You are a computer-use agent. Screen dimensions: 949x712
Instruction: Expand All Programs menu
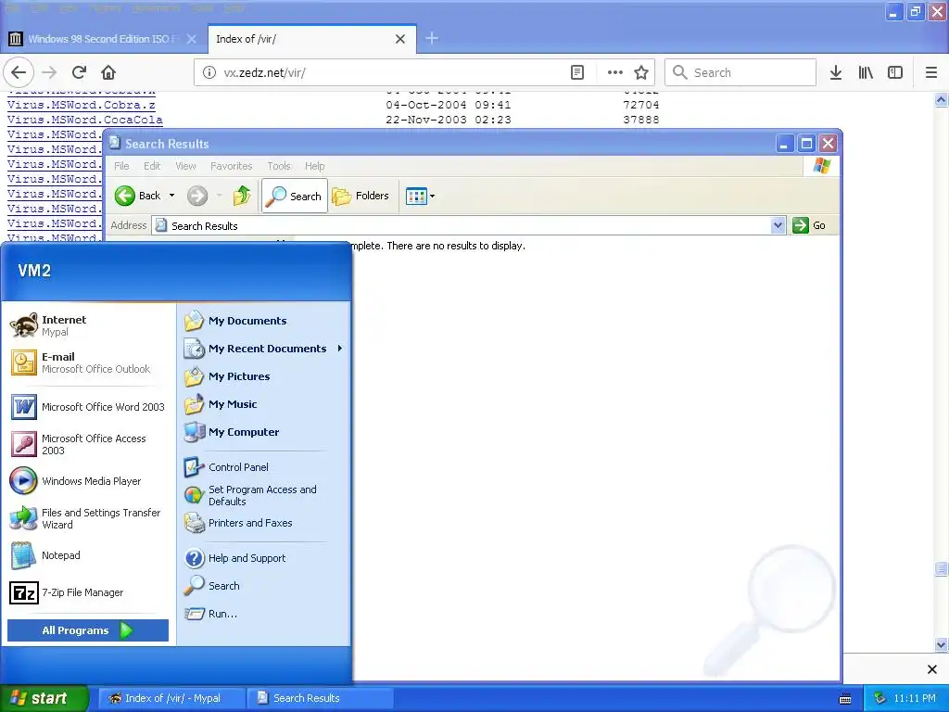point(88,630)
